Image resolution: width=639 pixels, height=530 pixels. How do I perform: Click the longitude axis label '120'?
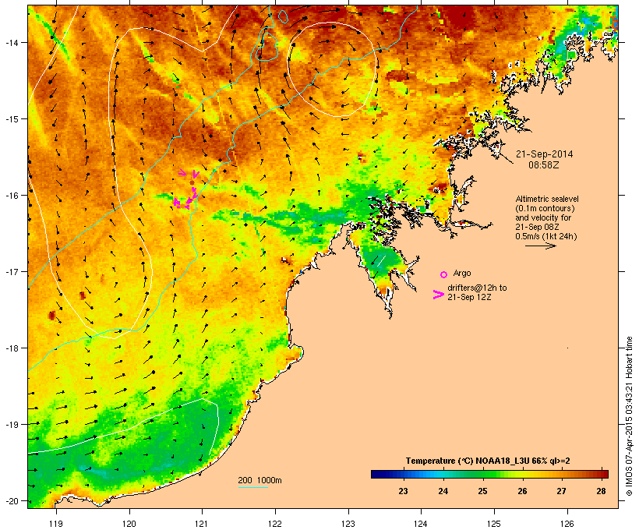[x=129, y=524]
